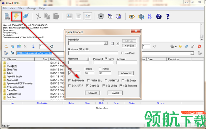
Task: Enable the SSH/SFTP checkbox
Action: pos(69,86)
